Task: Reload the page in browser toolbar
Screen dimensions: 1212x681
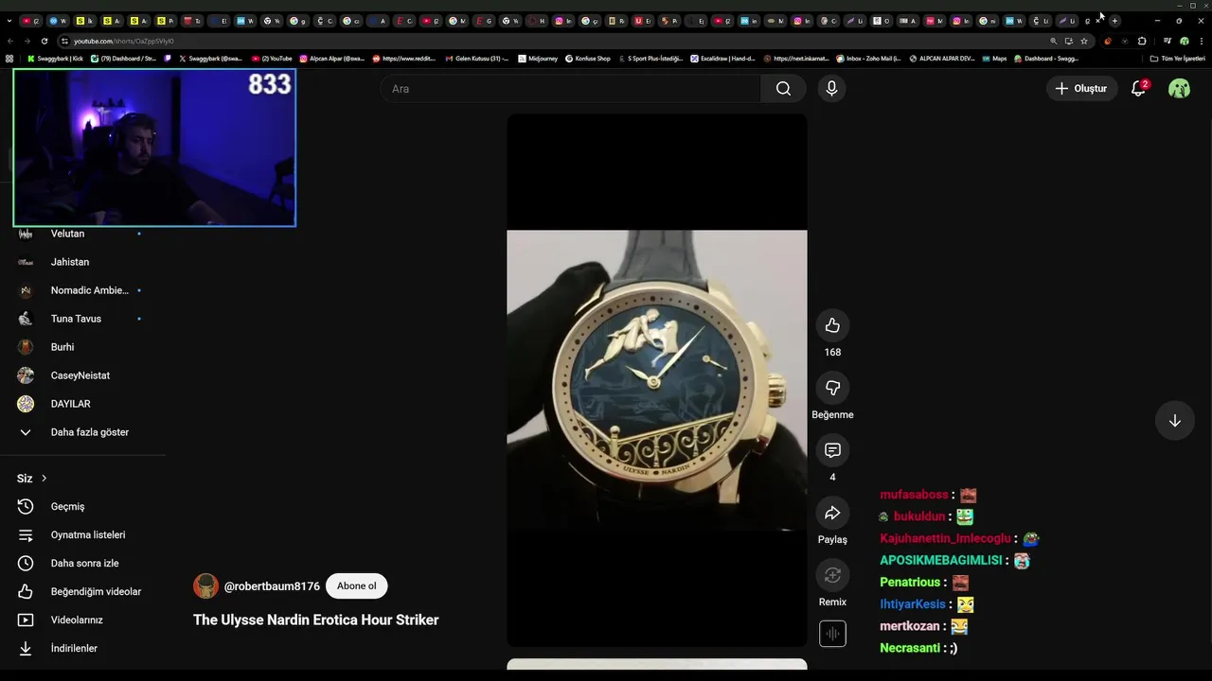Action: pyautogui.click(x=45, y=41)
